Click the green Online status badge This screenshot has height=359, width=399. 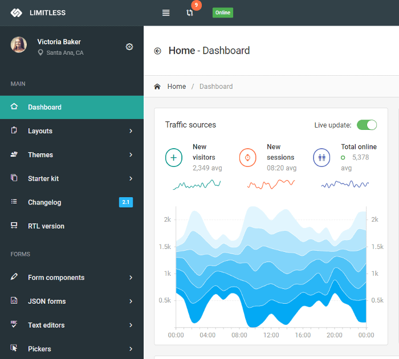click(x=223, y=13)
